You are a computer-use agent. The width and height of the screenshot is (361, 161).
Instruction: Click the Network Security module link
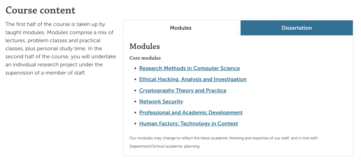pos(161,101)
